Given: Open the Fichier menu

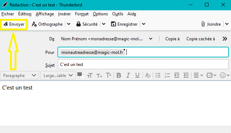Looking at the screenshot, I should (x=7, y=14).
